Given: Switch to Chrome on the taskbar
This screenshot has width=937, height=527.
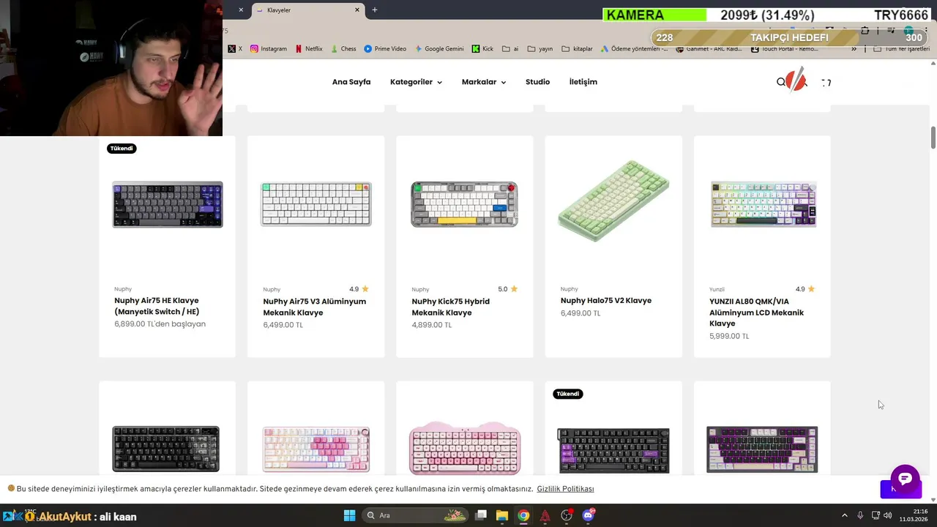Looking at the screenshot, I should (523, 515).
